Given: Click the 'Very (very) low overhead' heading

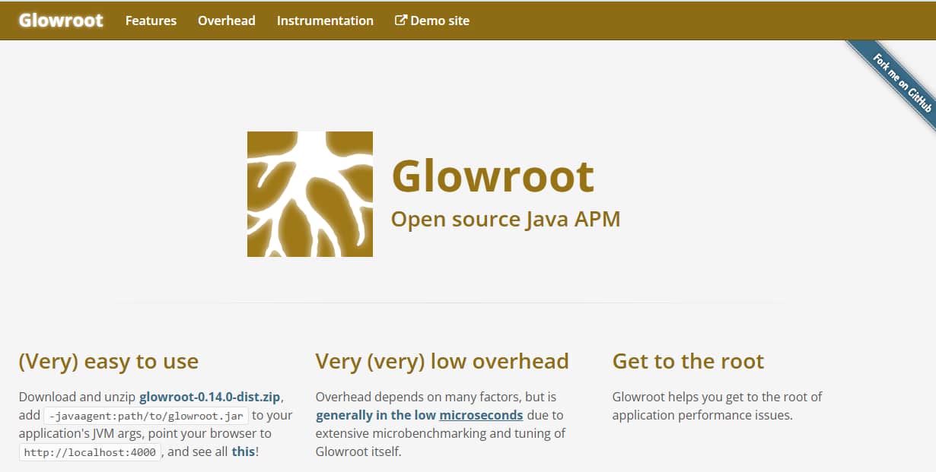Looking at the screenshot, I should click(442, 362).
